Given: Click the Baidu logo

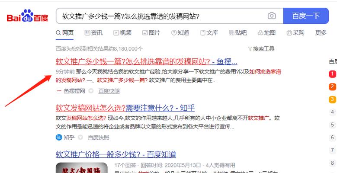Looking at the screenshot, I should (x=27, y=16).
